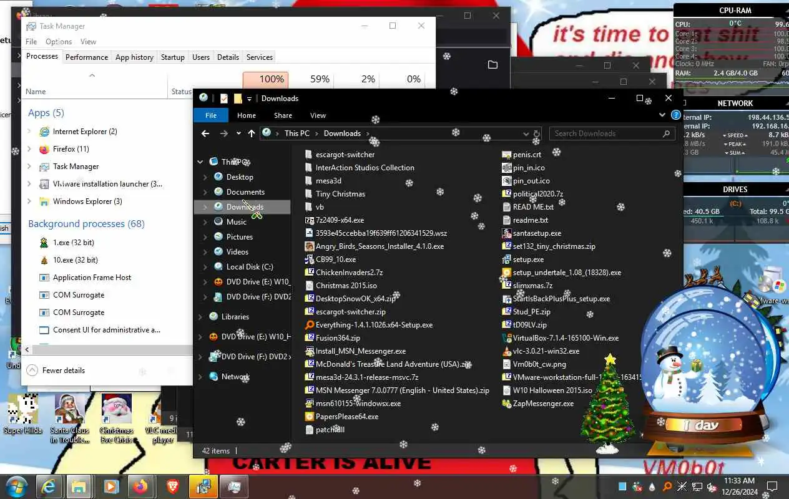Sort by the 100% CPU column header
Screen dimensions: 789x499
pos(265,79)
